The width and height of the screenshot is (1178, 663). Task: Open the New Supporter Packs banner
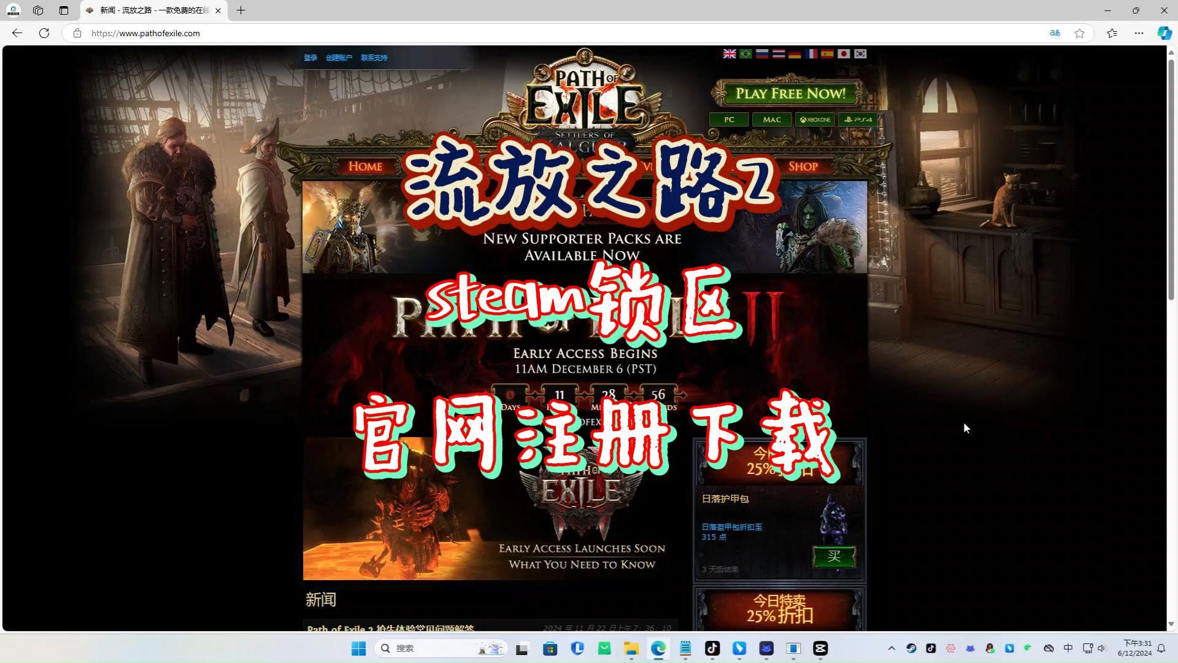point(584,227)
